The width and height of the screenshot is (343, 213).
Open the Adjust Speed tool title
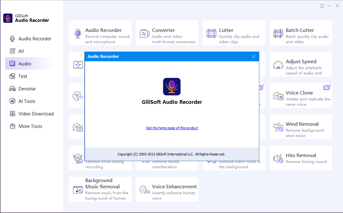[x=301, y=62]
